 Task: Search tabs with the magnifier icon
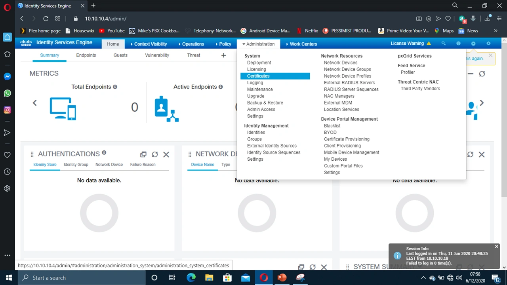point(455,6)
